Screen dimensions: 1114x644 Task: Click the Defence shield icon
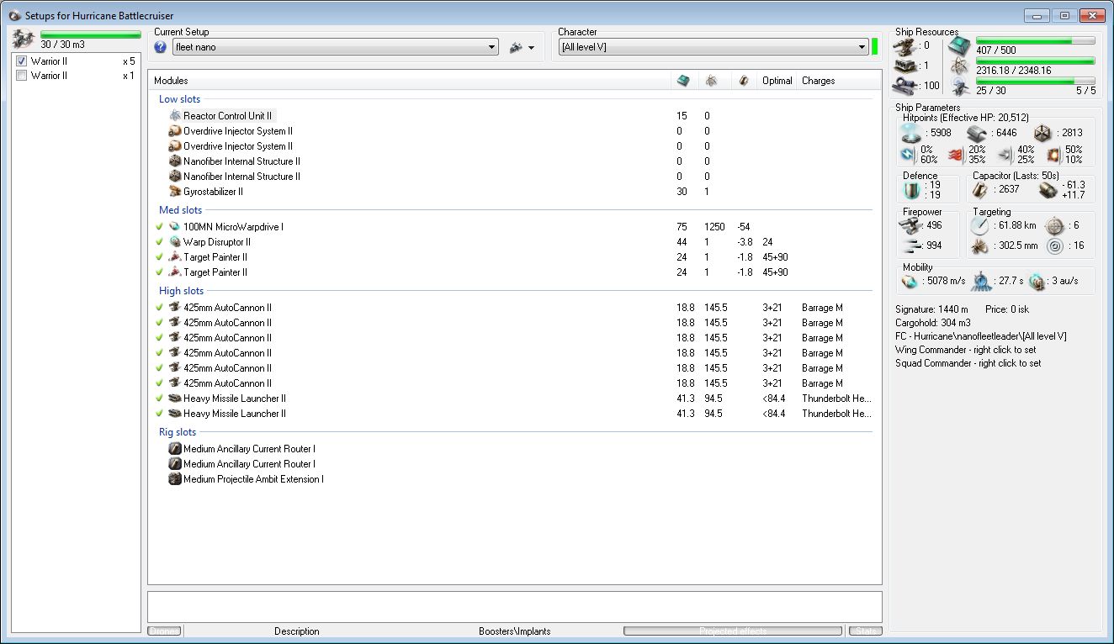click(x=912, y=190)
